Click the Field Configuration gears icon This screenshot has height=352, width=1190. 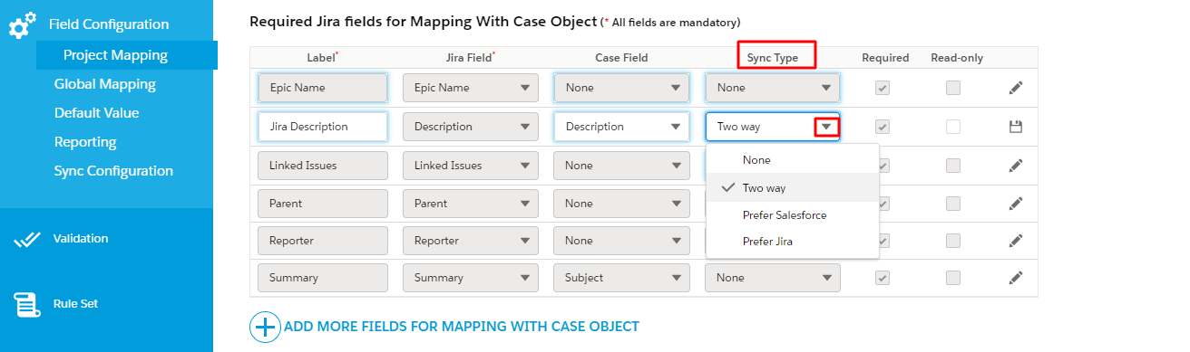pos(22,25)
